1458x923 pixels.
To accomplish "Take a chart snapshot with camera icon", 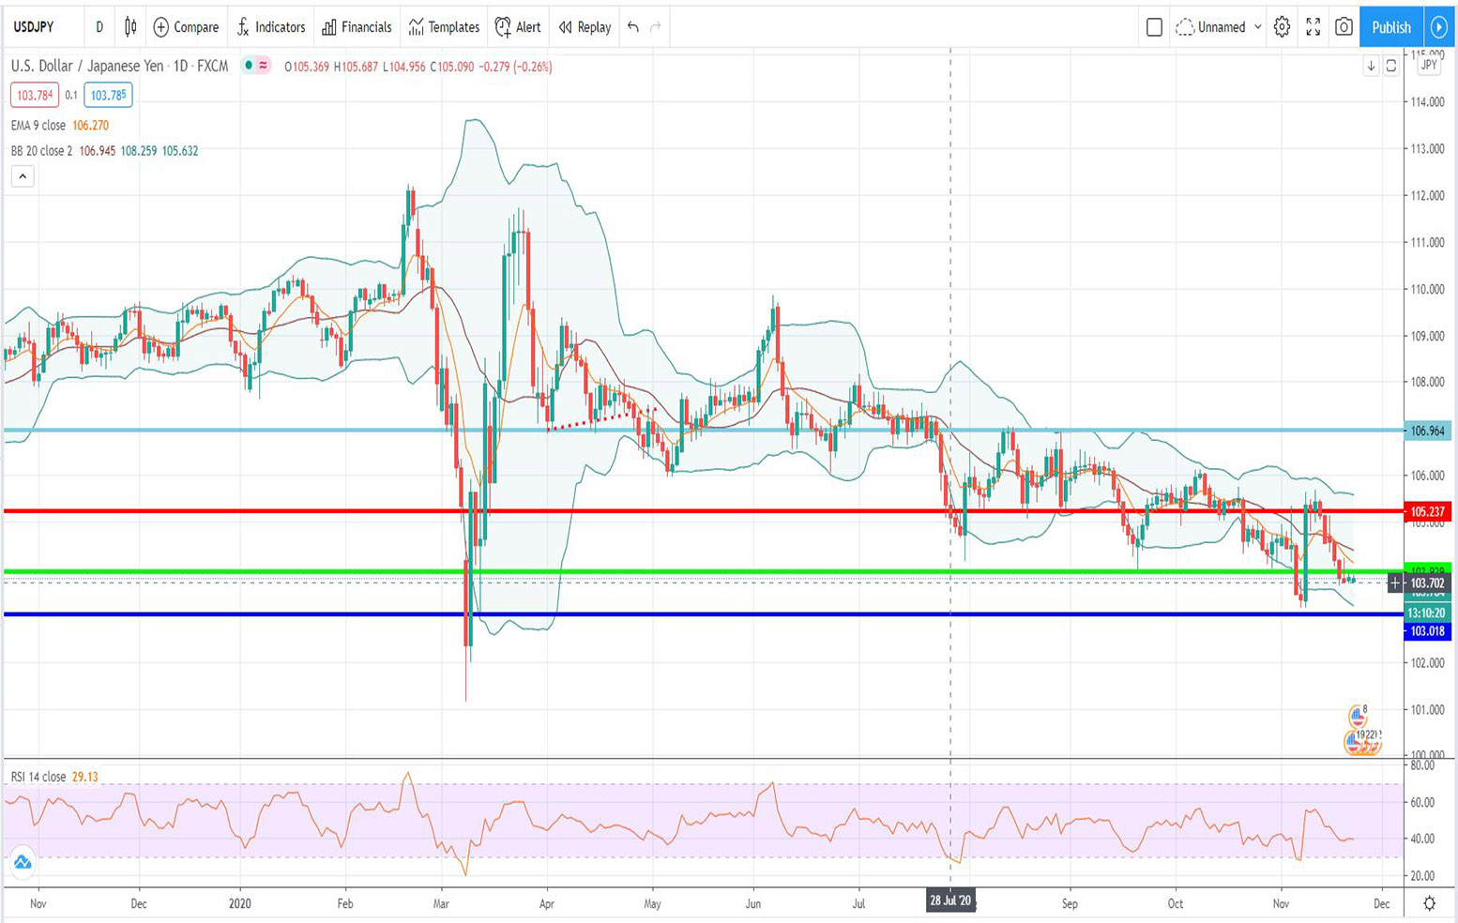I will click(x=1344, y=27).
